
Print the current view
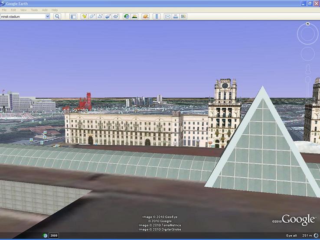(175, 16)
